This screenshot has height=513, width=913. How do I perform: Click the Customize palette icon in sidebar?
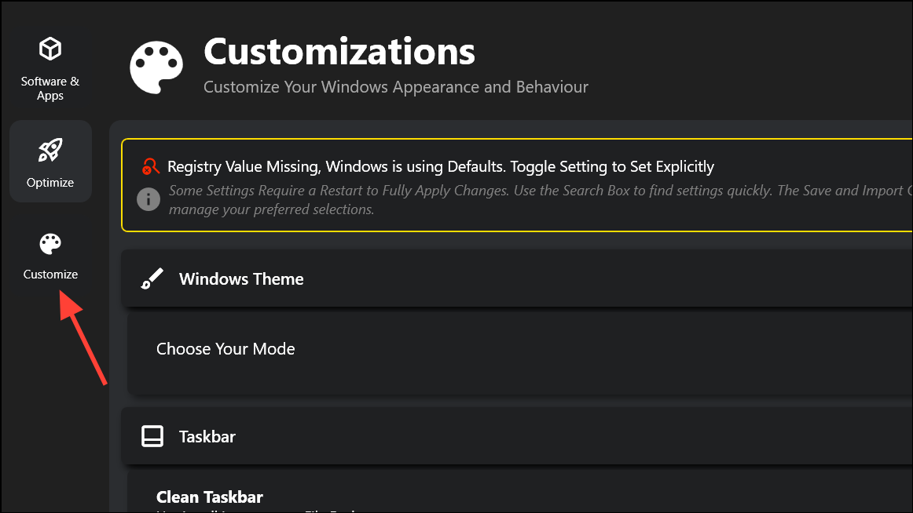pyautogui.click(x=50, y=244)
